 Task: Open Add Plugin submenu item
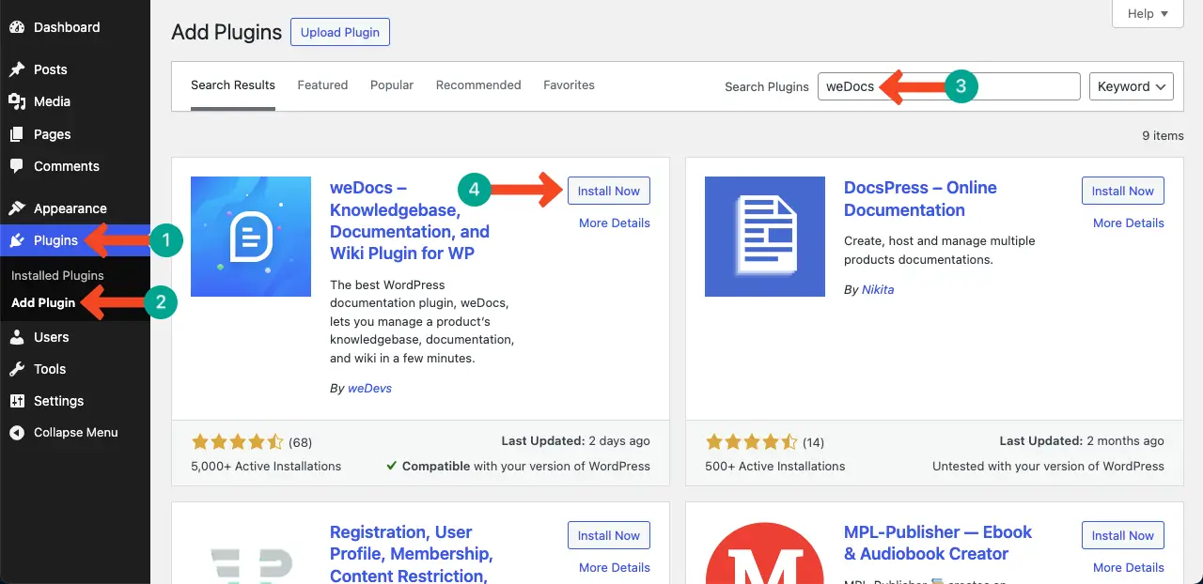pos(43,303)
